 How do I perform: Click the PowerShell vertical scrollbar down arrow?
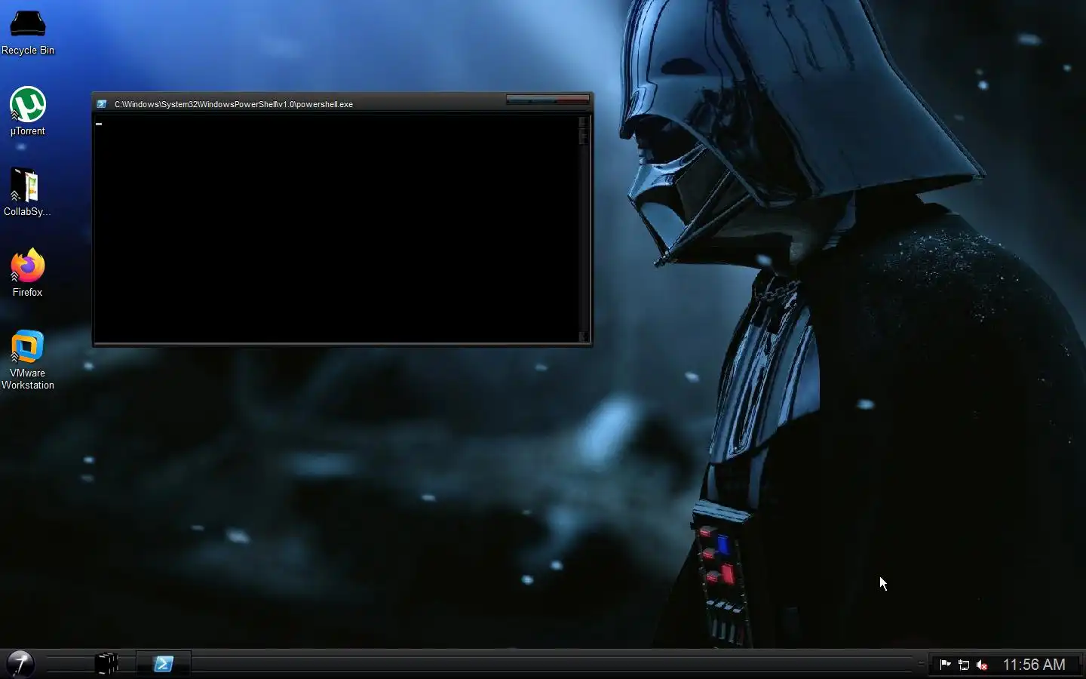tap(583, 336)
